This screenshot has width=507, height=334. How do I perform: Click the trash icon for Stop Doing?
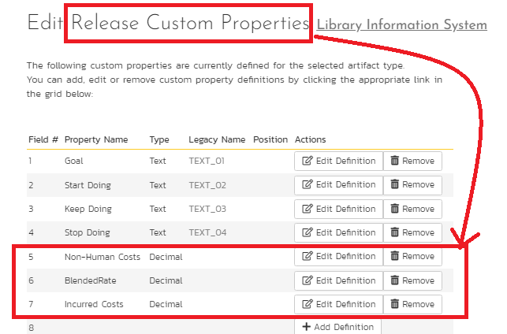point(393,232)
